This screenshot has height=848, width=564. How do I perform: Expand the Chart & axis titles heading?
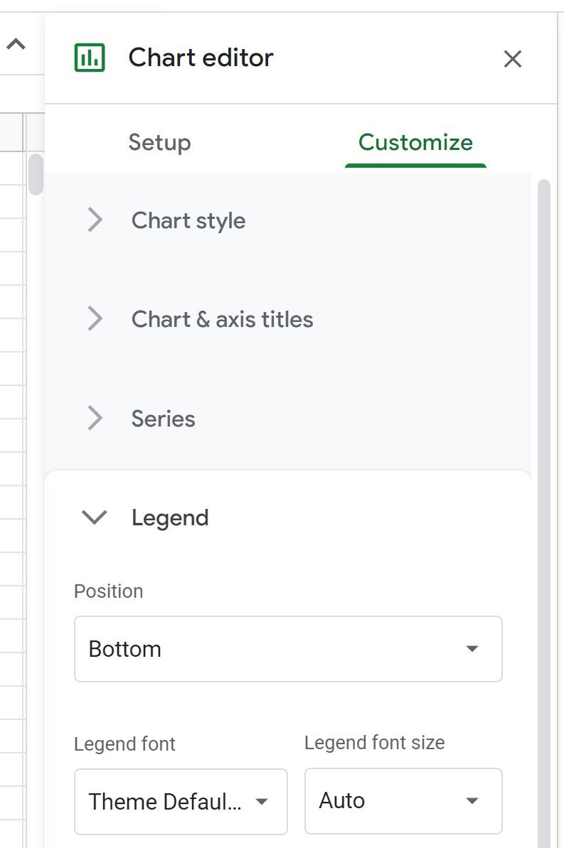[222, 319]
